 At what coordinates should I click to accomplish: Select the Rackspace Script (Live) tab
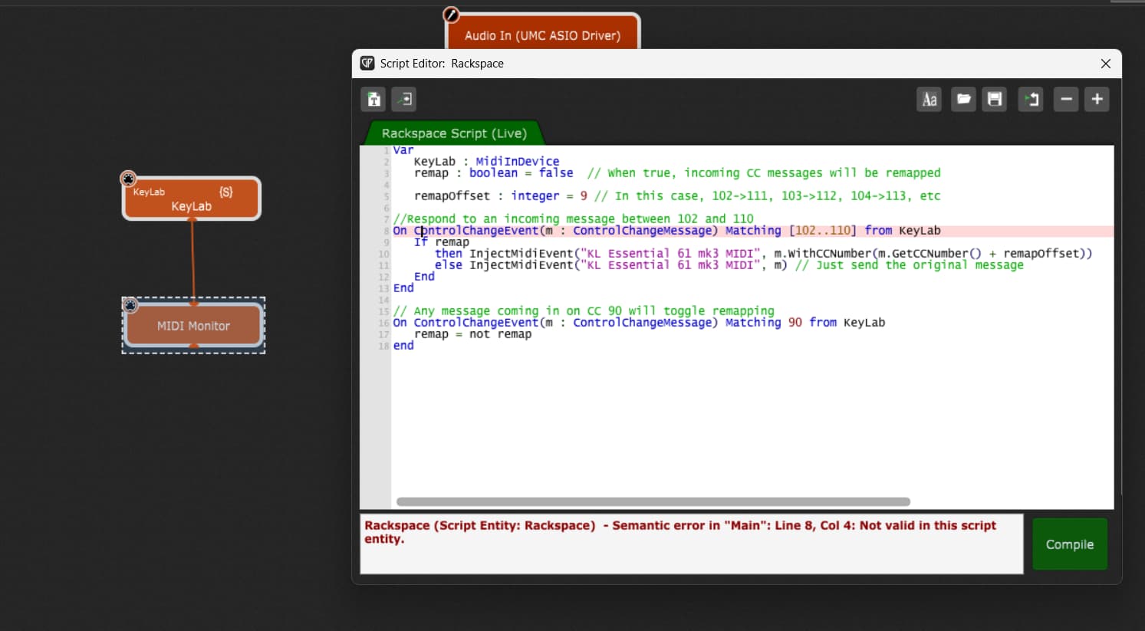pos(455,133)
